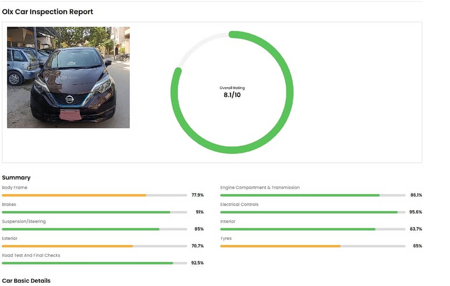Viewport: 450px width, 286px height.
Task: Click the Overall Rating 8.1/10 circular gauge
Action: 232,92
